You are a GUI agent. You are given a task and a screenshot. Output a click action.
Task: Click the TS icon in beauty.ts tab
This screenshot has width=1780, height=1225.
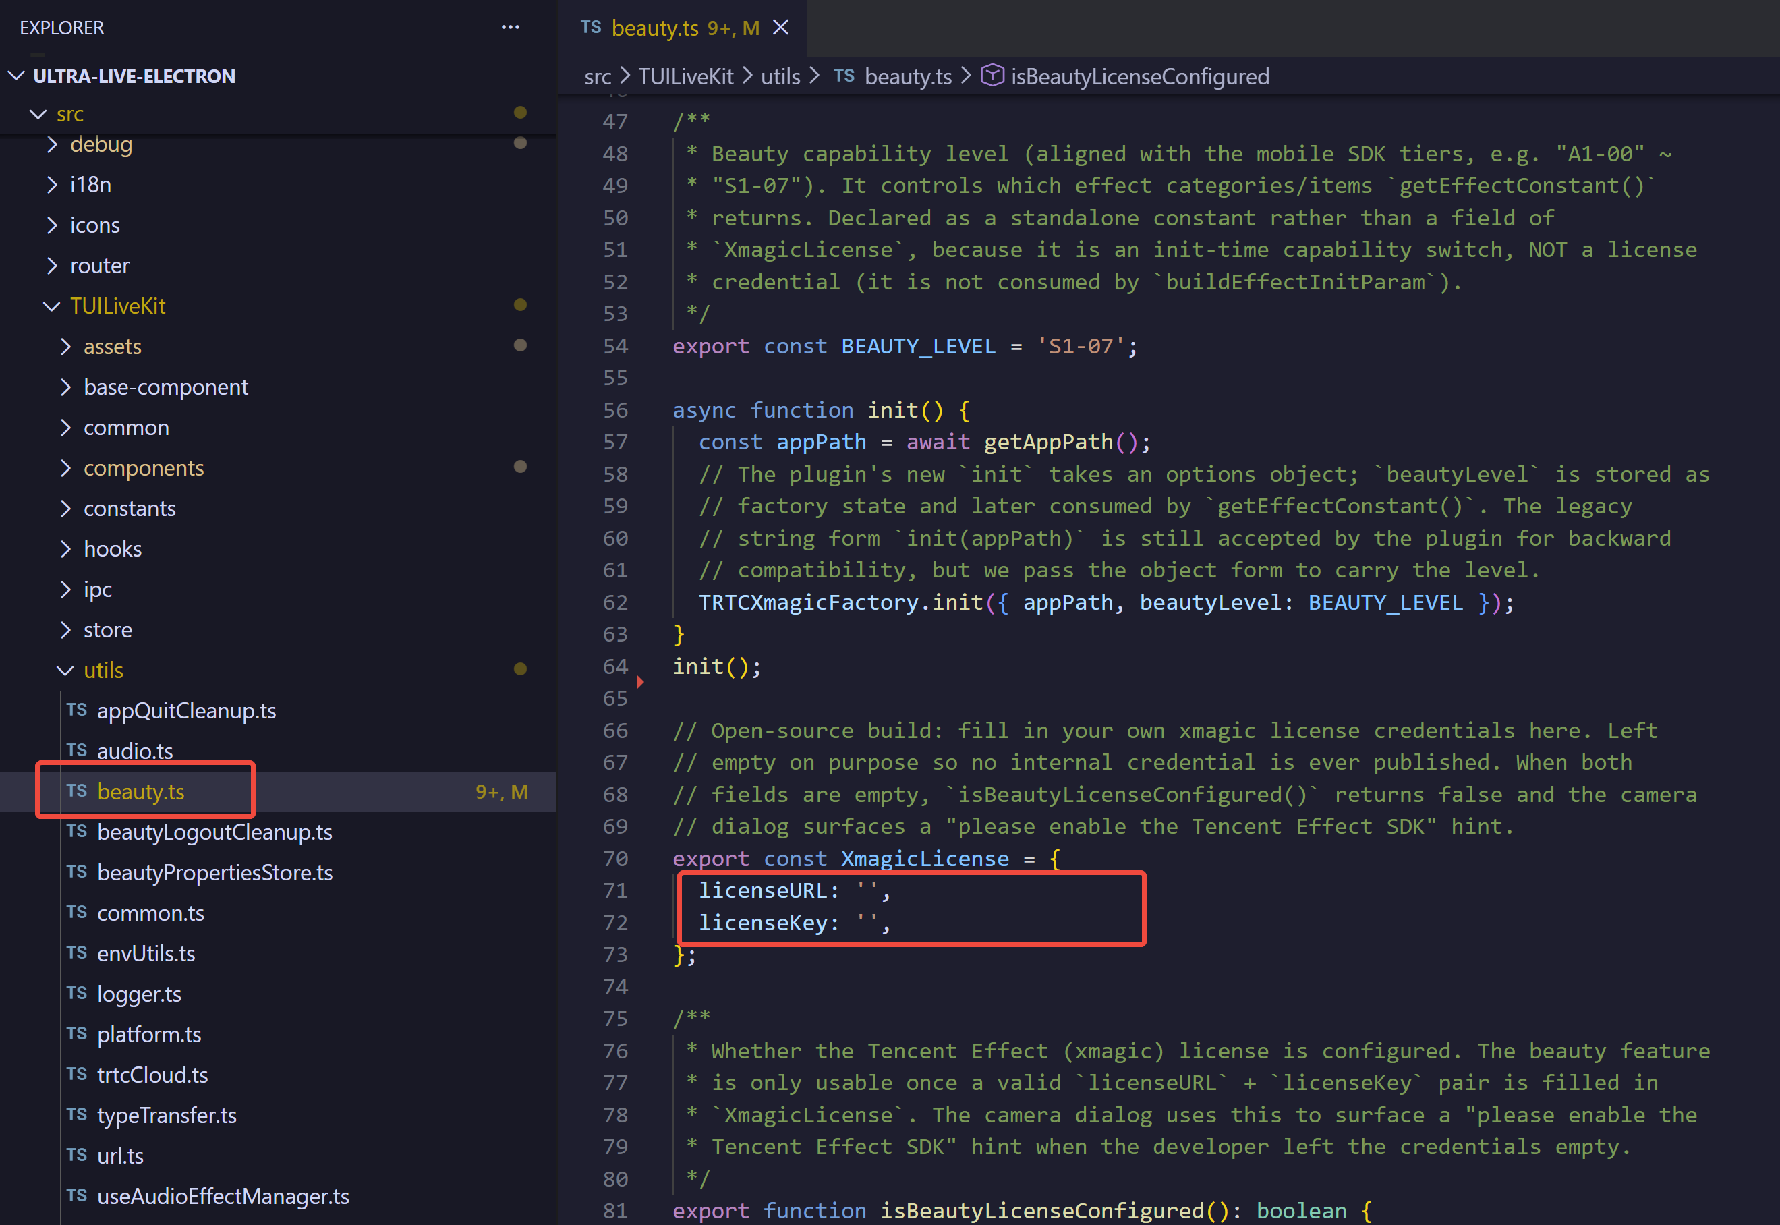[591, 27]
